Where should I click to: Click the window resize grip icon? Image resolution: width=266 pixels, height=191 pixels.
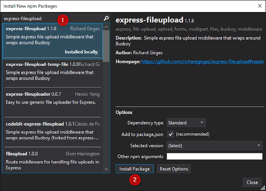[263, 188]
